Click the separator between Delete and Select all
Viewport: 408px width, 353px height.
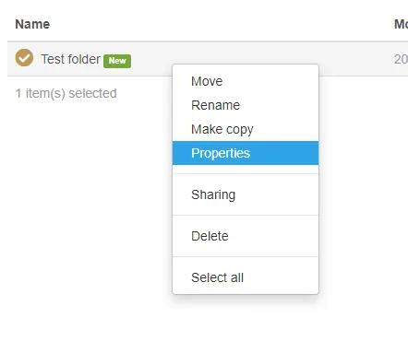(246, 257)
